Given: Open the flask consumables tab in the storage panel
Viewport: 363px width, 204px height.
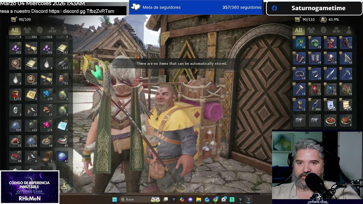Looking at the screenshot, I should click(65, 30).
